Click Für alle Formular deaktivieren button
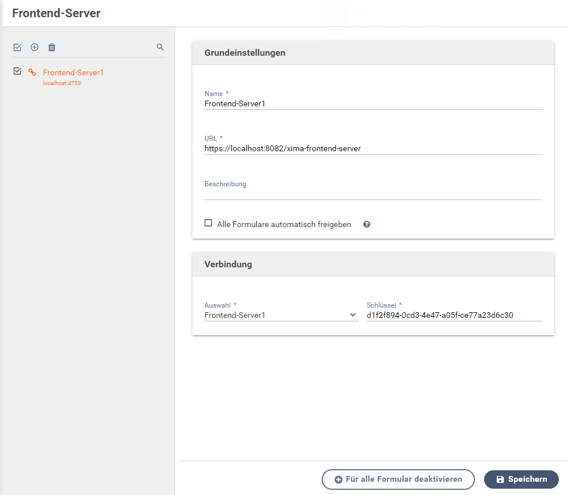 click(x=398, y=479)
